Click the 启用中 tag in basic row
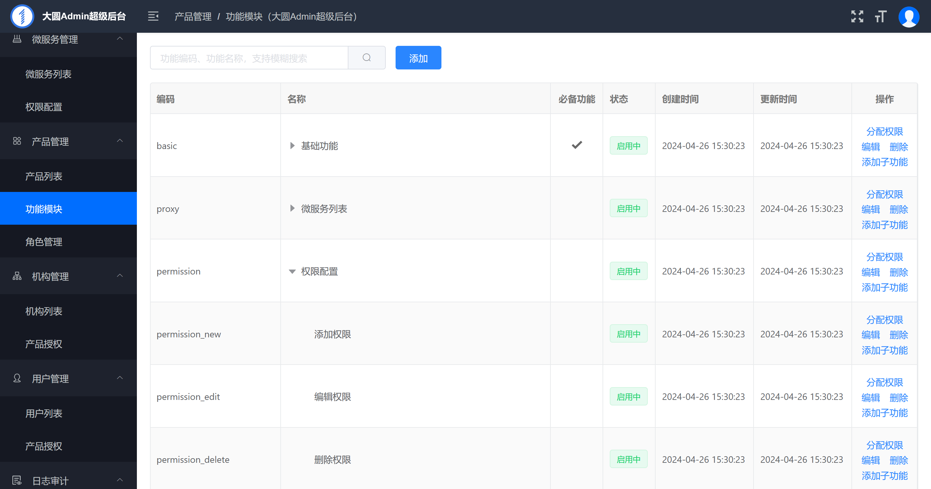This screenshot has width=931, height=489. tap(628, 146)
